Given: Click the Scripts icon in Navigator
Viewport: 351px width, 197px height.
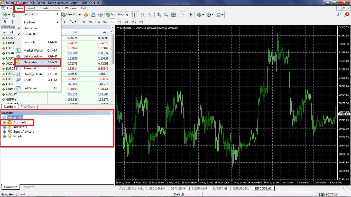Looking at the screenshot, I should pyautogui.click(x=10, y=136).
